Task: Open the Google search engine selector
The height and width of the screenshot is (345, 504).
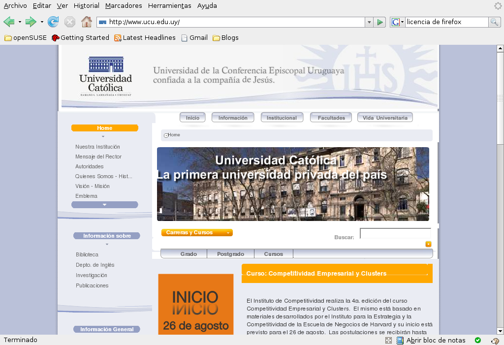Action: click(x=397, y=22)
